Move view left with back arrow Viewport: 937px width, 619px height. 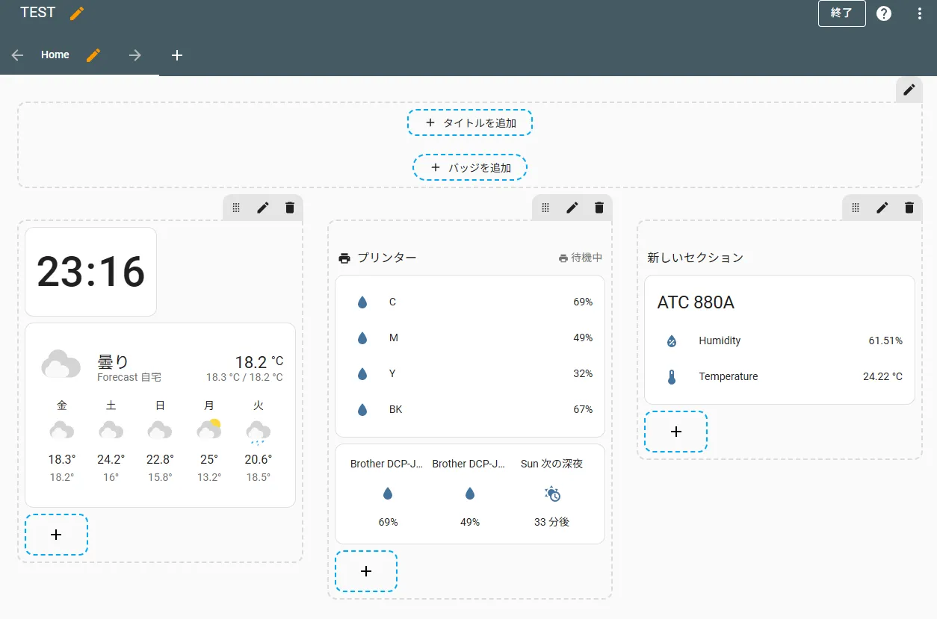click(18, 55)
